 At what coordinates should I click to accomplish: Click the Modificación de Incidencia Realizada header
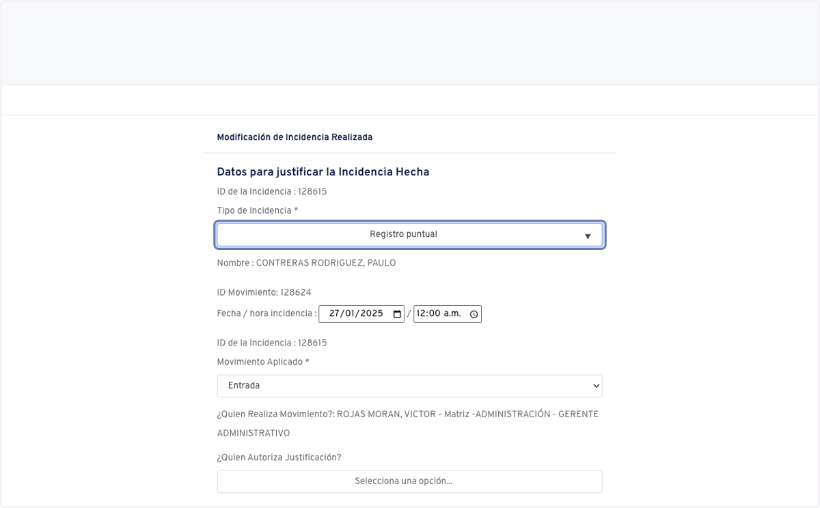coord(295,137)
